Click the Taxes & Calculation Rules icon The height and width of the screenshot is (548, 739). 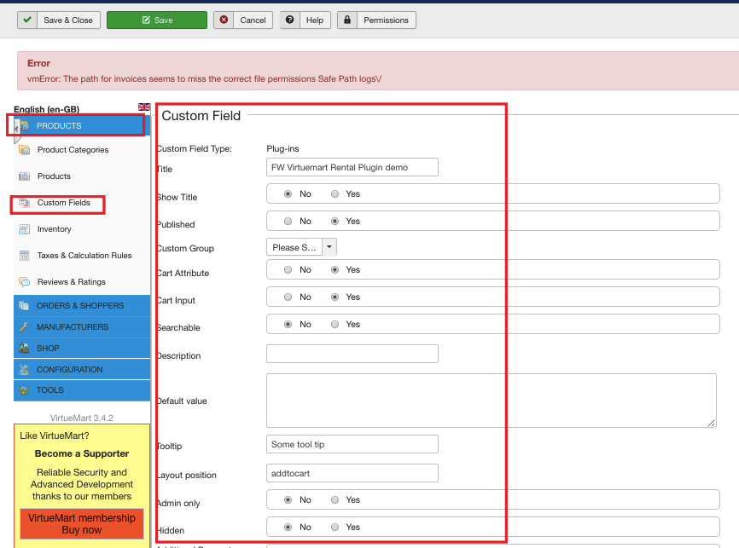point(24,256)
